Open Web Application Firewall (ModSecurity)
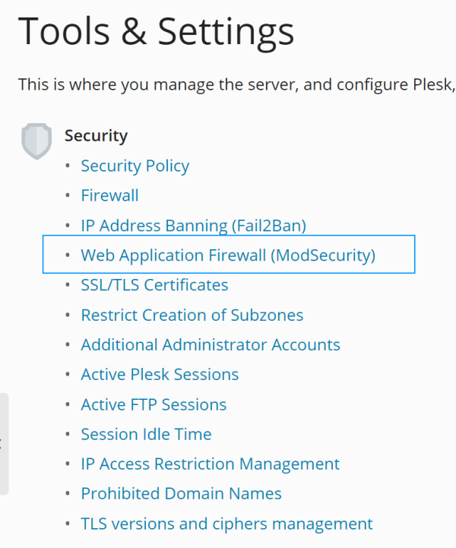456x548 pixels. point(228,255)
